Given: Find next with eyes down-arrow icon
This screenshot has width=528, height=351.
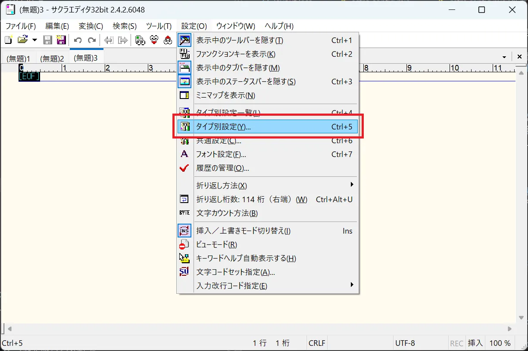Looking at the screenshot, I should [154, 40].
